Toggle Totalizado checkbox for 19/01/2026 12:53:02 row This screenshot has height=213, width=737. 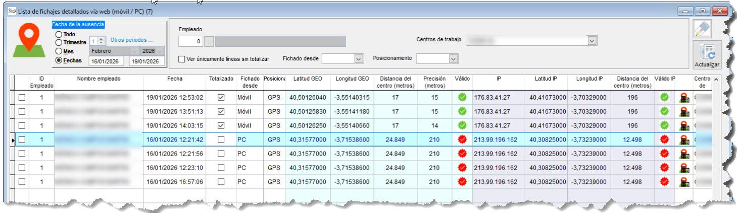click(x=221, y=97)
